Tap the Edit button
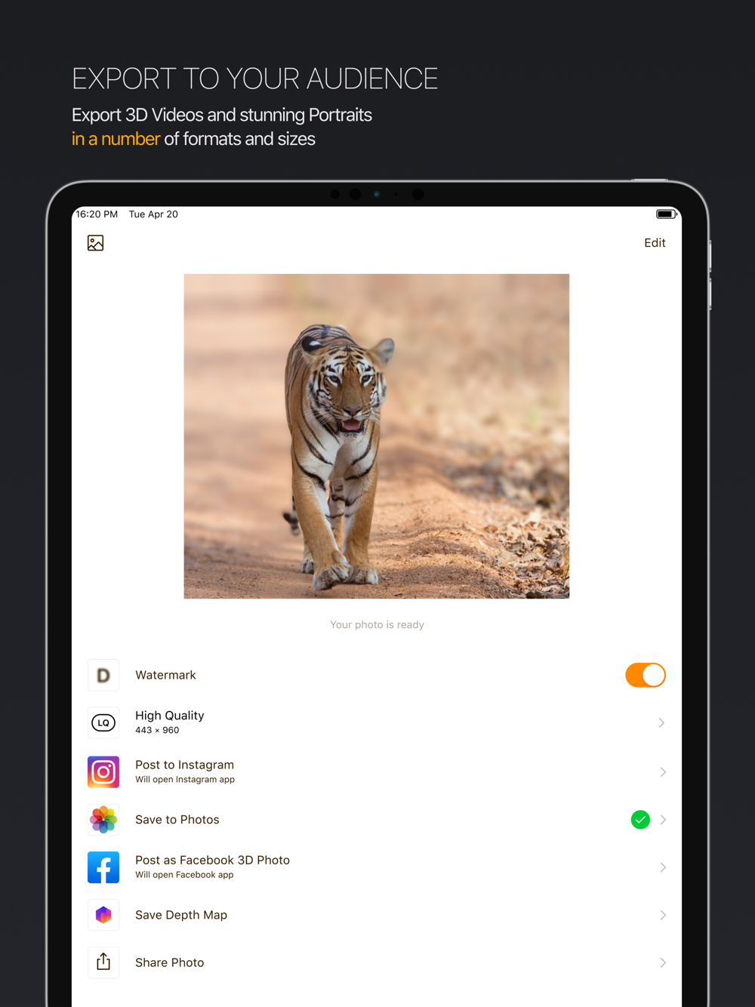 tap(655, 243)
